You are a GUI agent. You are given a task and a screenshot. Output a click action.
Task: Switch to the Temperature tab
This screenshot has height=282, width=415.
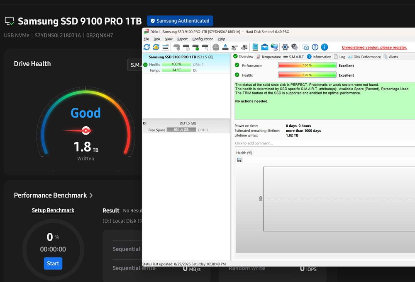coord(269,57)
